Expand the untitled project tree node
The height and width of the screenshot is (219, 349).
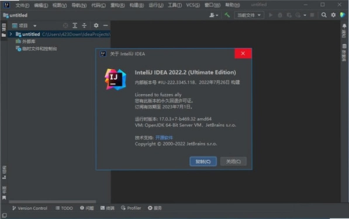click(11, 34)
